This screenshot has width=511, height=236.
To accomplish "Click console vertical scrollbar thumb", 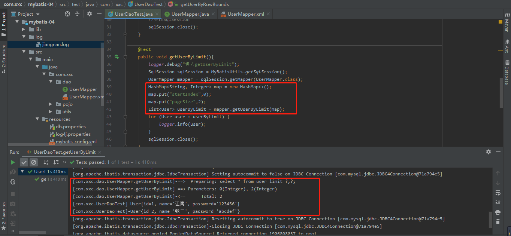I will [x=490, y=220].
